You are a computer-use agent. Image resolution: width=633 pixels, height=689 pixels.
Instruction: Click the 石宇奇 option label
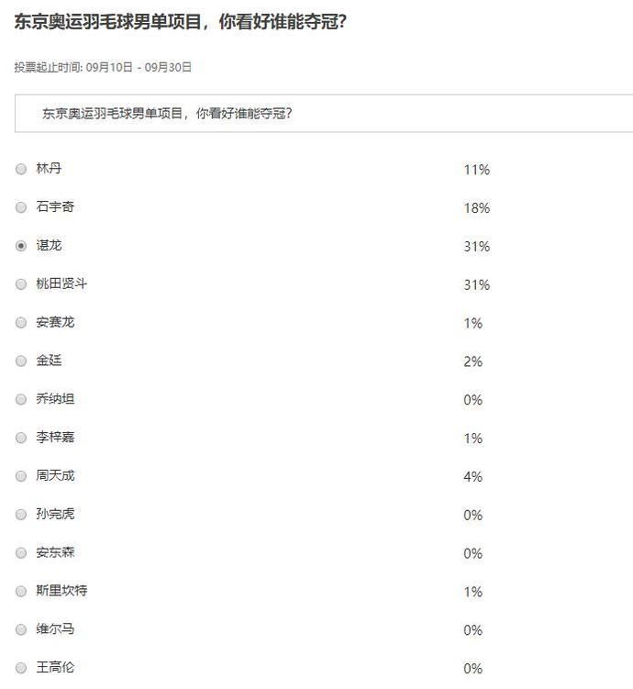click(55, 207)
